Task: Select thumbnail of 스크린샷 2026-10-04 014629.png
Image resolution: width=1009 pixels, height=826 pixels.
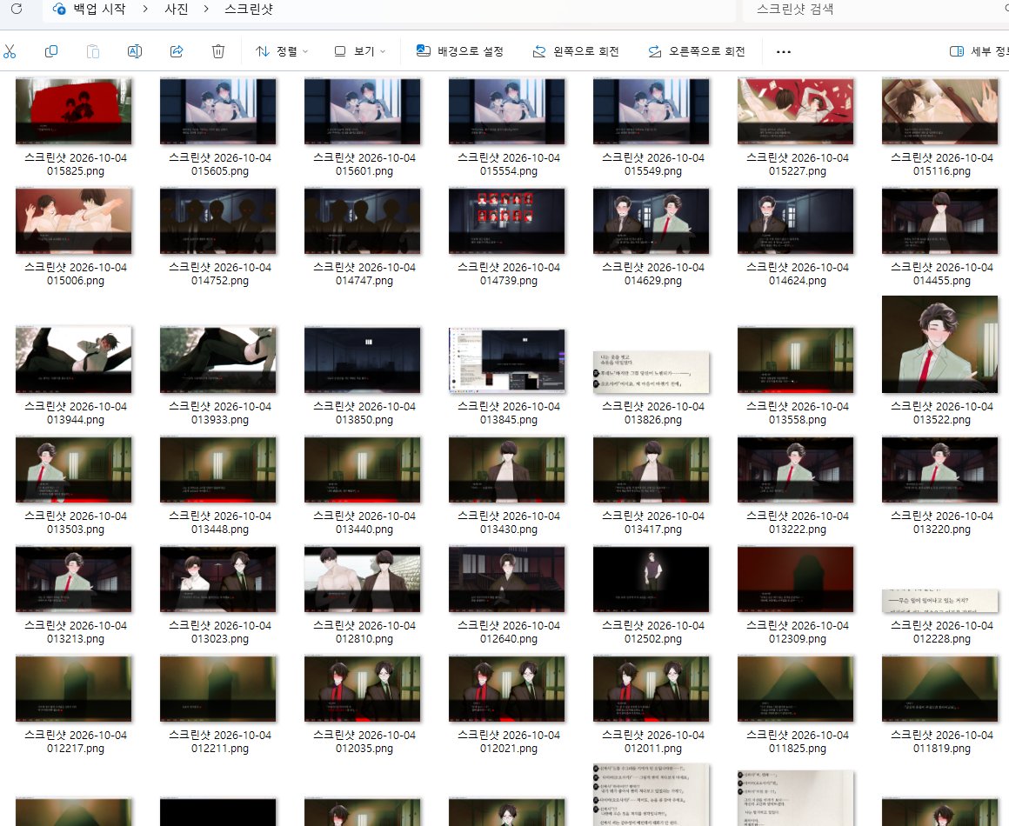Action: pyautogui.click(x=652, y=221)
